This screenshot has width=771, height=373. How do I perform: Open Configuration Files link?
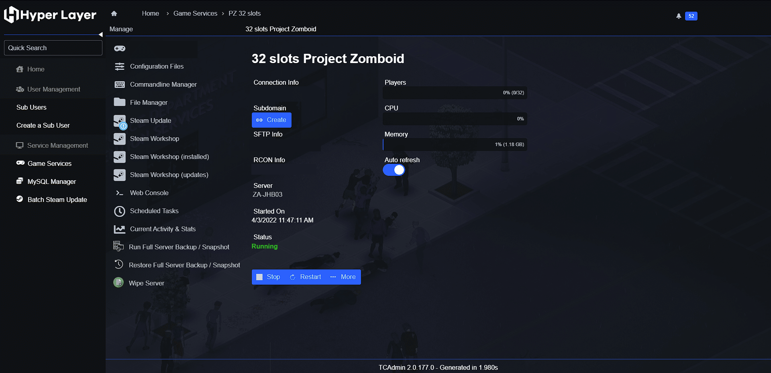pyautogui.click(x=157, y=66)
